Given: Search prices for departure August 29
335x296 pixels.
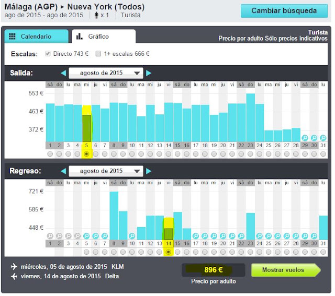Looking at the screenshot, I should [x=305, y=138].
